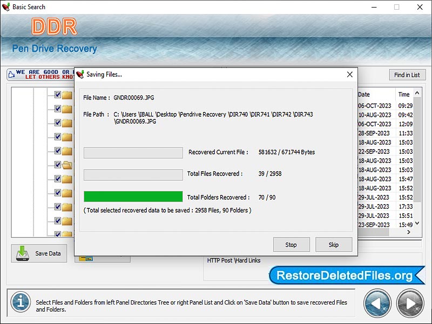Click the circular info icon in bottom bar

(x=20, y=303)
